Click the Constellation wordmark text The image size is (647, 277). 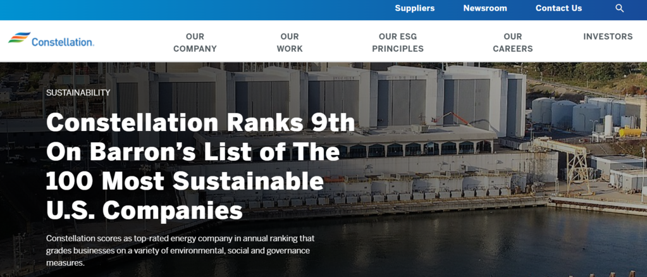tap(63, 42)
